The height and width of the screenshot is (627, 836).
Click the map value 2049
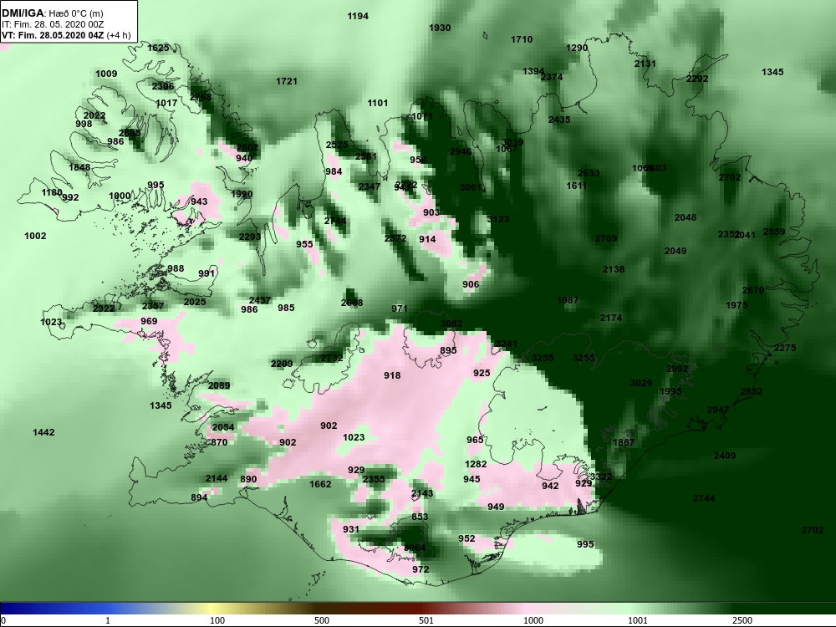point(675,251)
